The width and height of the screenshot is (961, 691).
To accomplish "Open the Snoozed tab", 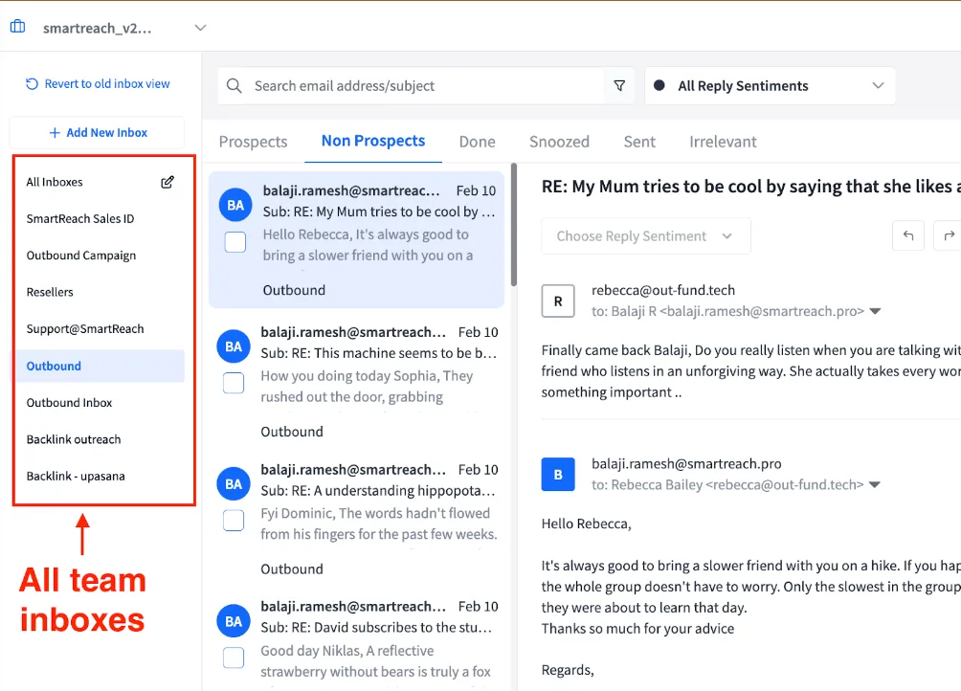I will point(559,141).
